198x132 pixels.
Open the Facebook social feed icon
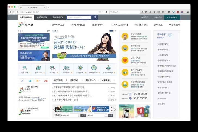22,81
